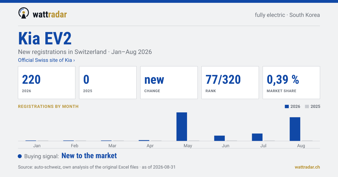
Task: Click the auto-schweiz source line
Action: (97, 167)
